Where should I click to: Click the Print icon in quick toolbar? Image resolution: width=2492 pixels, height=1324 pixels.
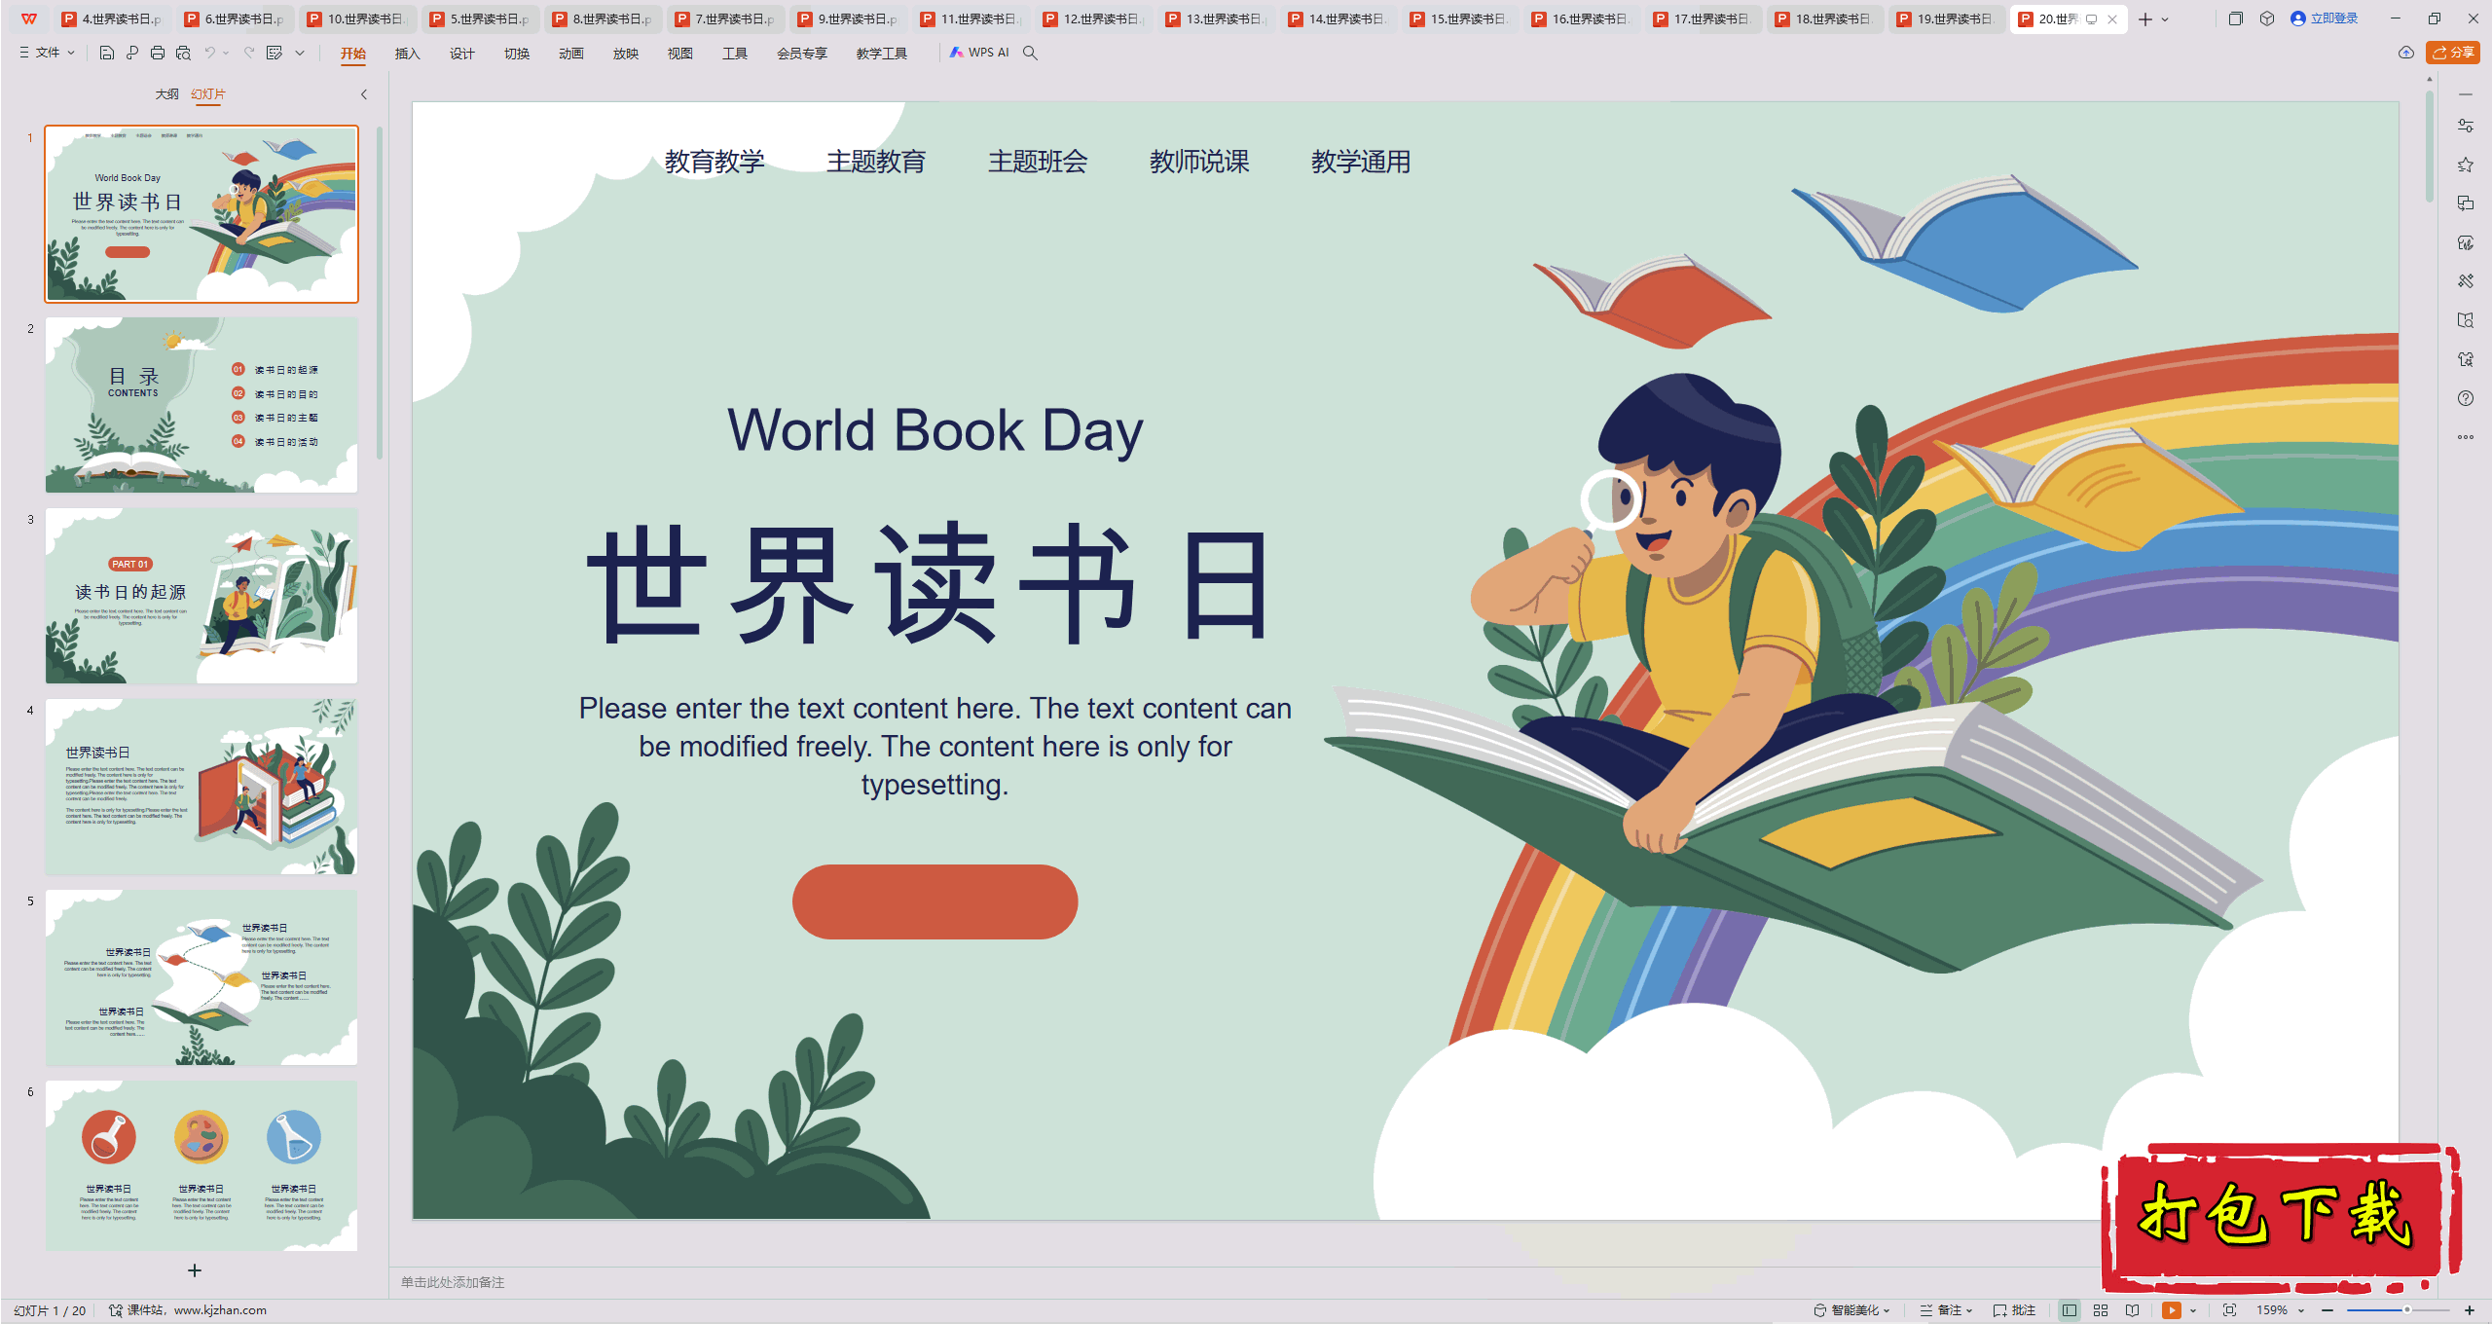pyautogui.click(x=158, y=53)
